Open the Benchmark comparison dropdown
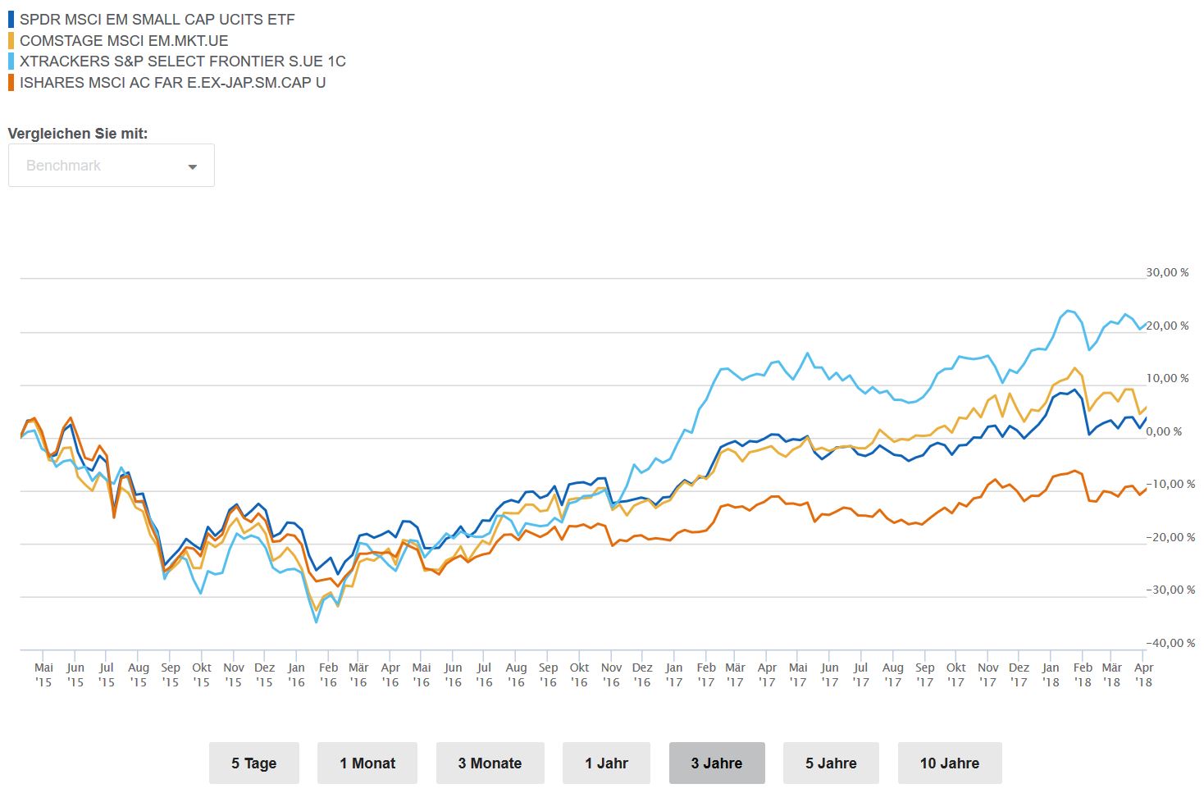The height and width of the screenshot is (802, 1204). (x=111, y=166)
